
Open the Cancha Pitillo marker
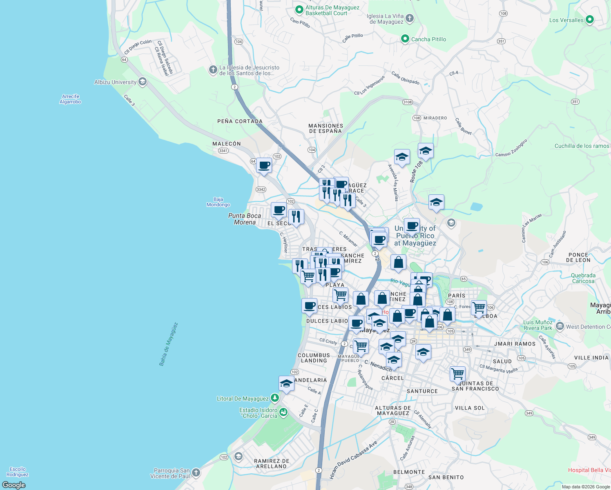(405, 39)
